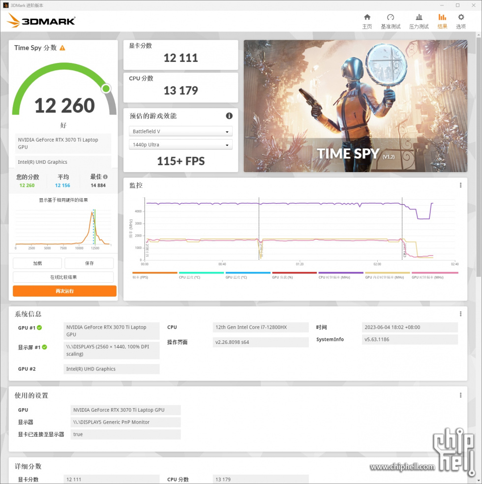Click the Intel(R) UHD Graphics label under gauge

click(63, 162)
